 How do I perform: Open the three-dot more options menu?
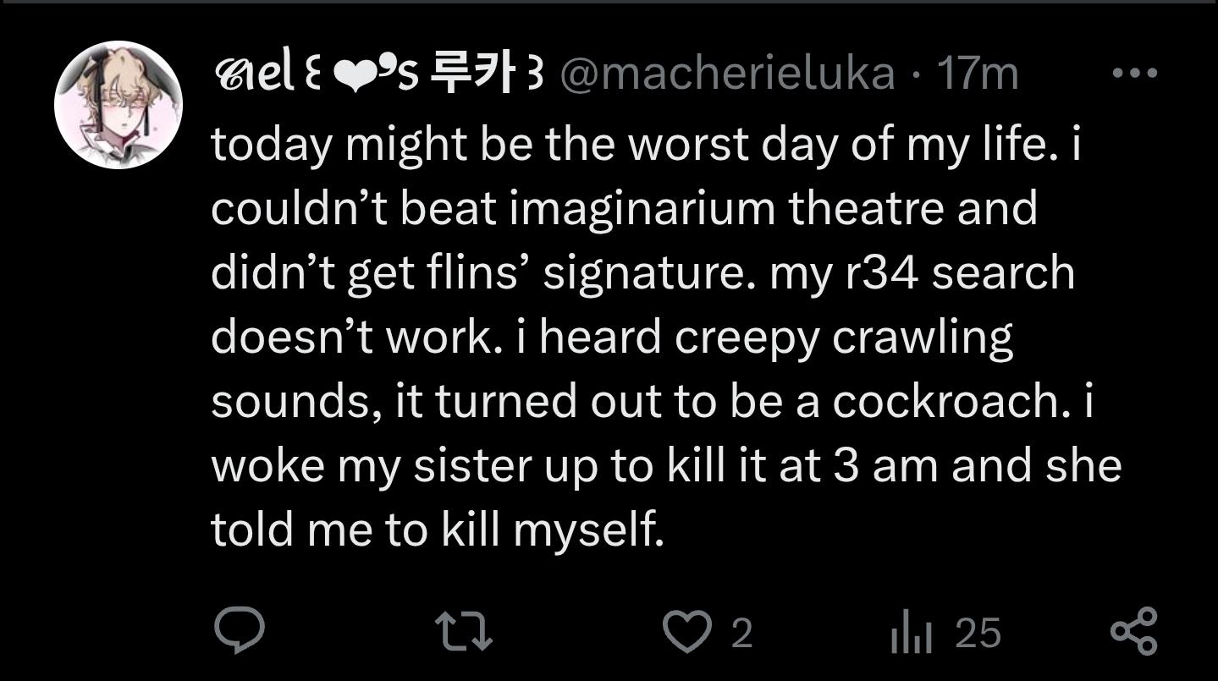pyautogui.click(x=1134, y=74)
